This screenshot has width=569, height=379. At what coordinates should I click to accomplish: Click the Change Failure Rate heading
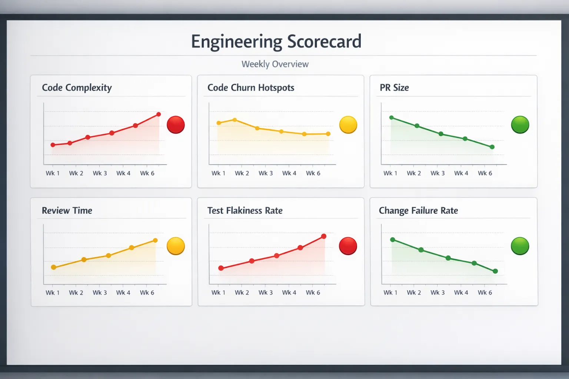[418, 211]
